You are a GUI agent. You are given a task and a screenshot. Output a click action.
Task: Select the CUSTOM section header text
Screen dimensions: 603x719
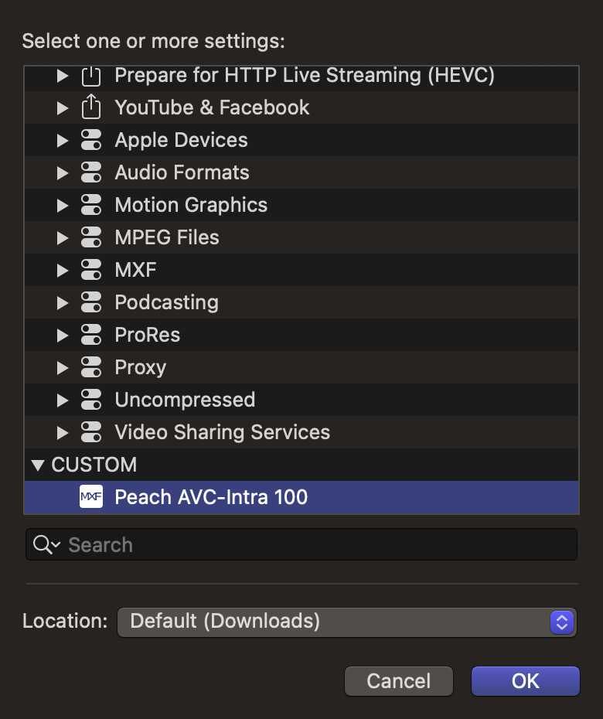(x=94, y=465)
